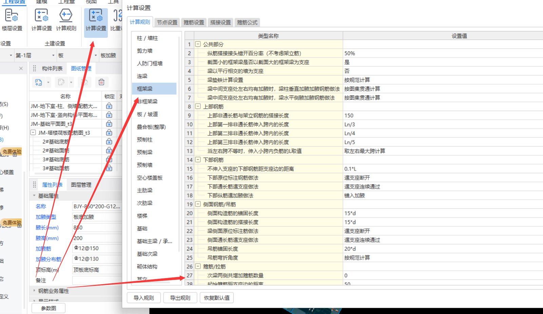Toggle lock for JM-地下室-柱 drawing row
The image size is (543, 314).
[109, 106]
